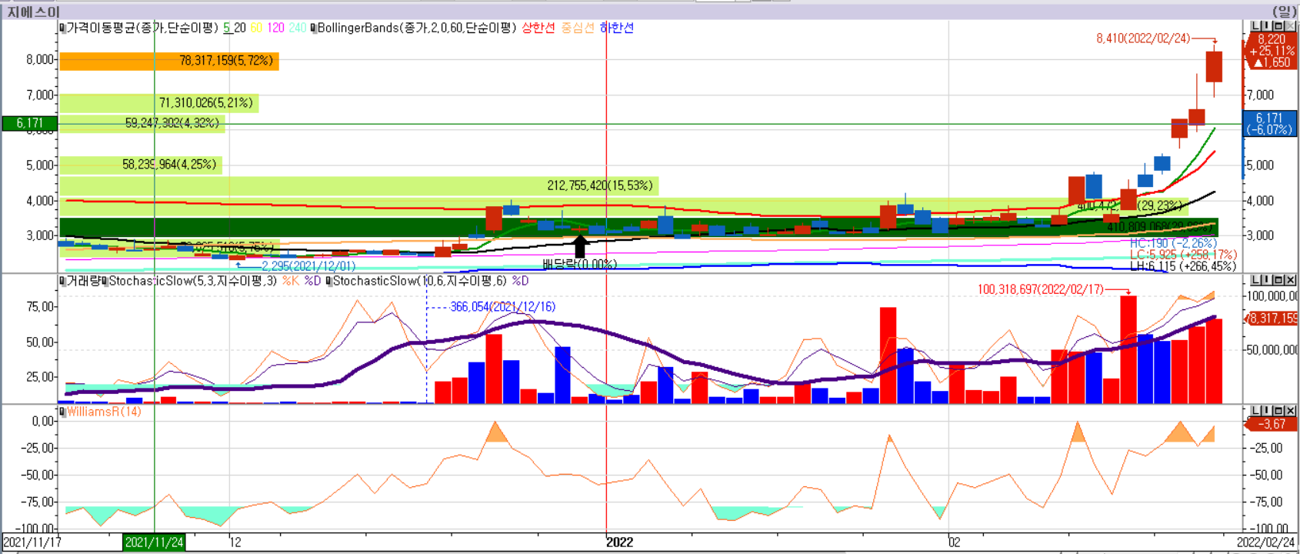
Task: Click the 100,318,697(2022/02/17) volume peak annotation
Action: [1041, 289]
